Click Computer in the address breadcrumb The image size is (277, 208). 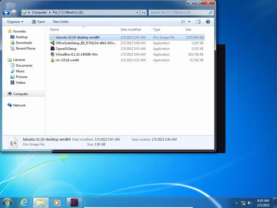(x=39, y=12)
